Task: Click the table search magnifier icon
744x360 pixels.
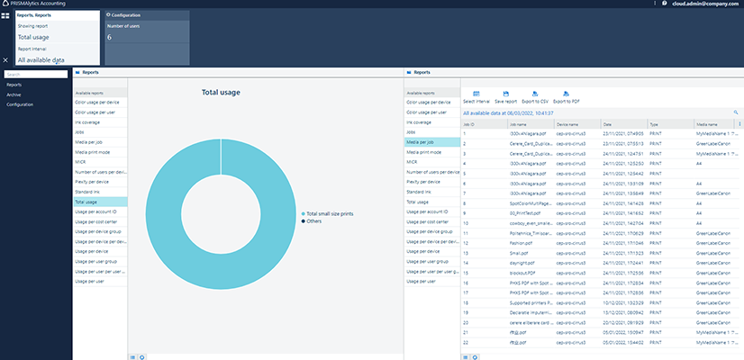Action: point(736,113)
